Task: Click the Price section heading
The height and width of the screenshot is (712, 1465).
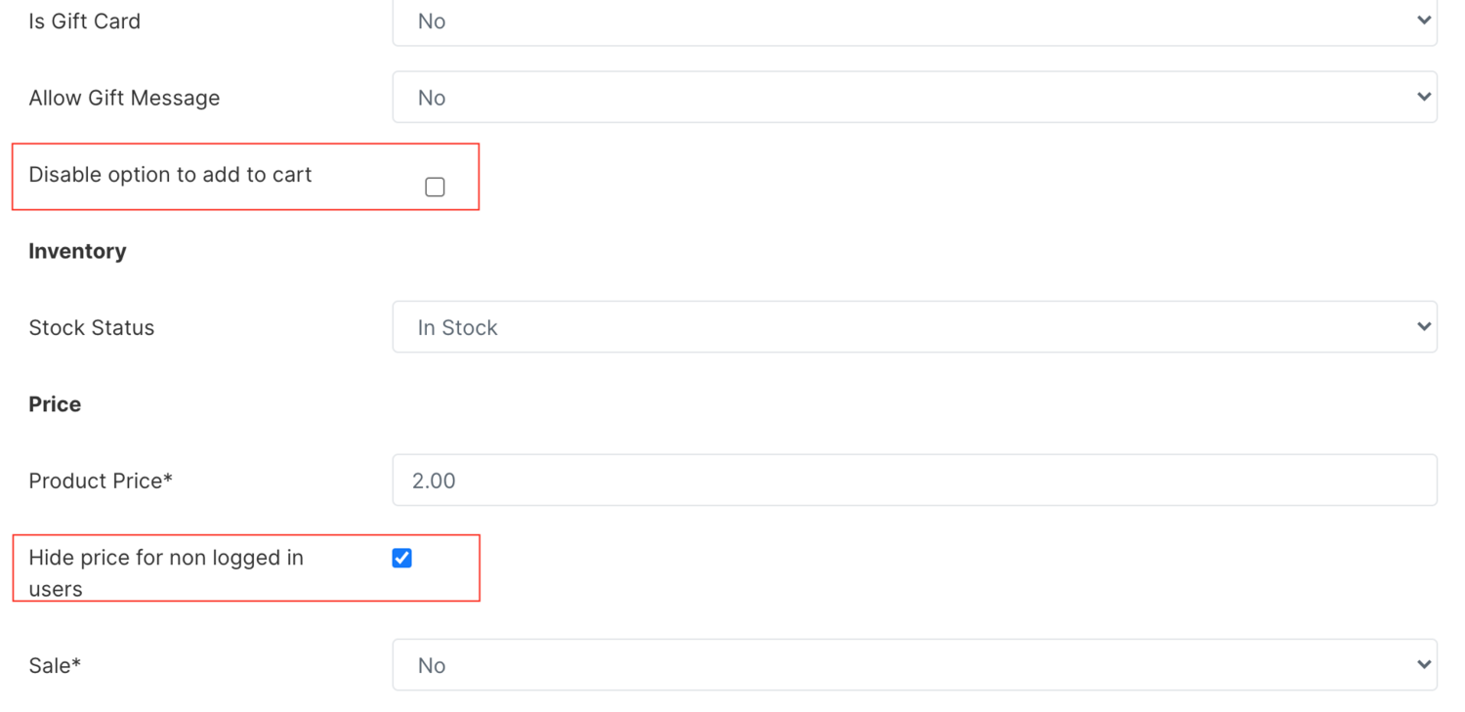Action: 55,404
